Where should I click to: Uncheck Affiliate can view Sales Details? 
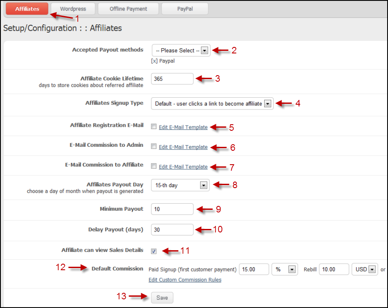(x=154, y=251)
